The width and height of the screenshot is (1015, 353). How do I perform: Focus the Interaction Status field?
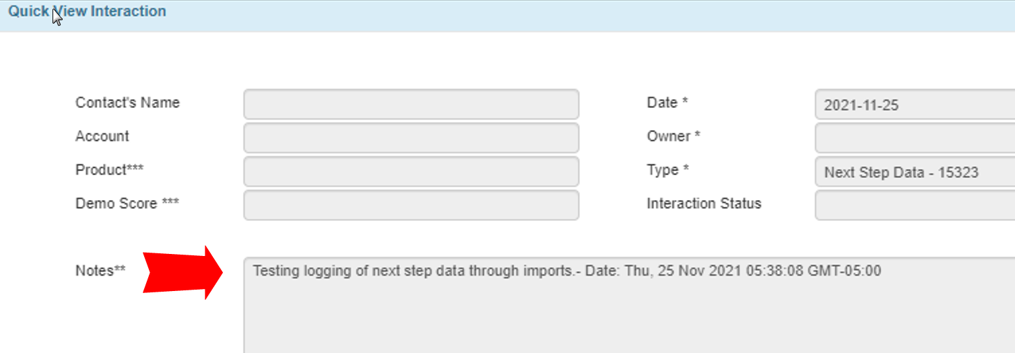coord(914,205)
